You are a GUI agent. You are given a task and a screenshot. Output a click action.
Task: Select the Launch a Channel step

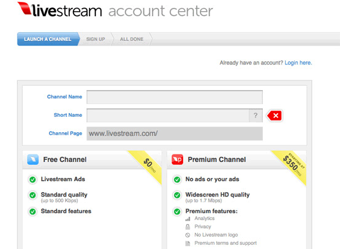click(48, 39)
